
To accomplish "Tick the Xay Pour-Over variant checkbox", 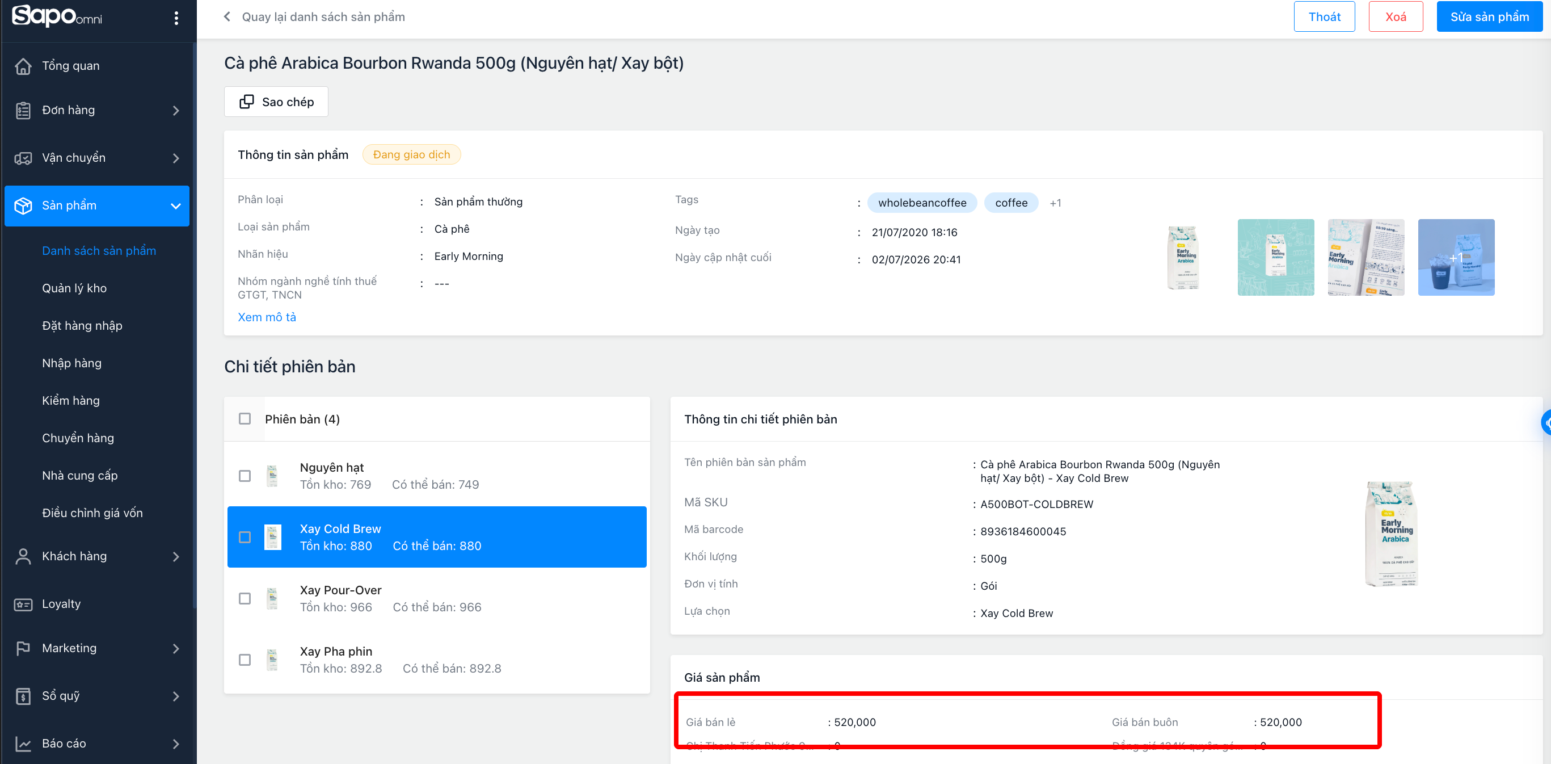I will (245, 598).
